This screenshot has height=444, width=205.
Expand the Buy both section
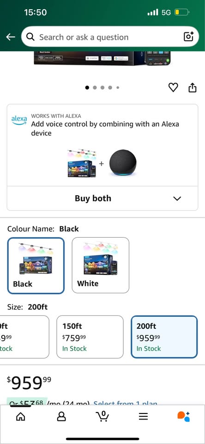(x=102, y=198)
